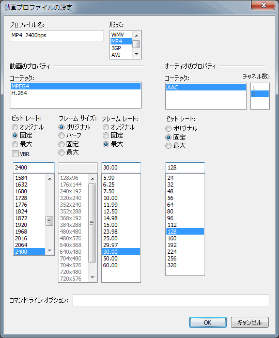
Task: Select 15.00 in frame rate list
Action: coord(121,225)
